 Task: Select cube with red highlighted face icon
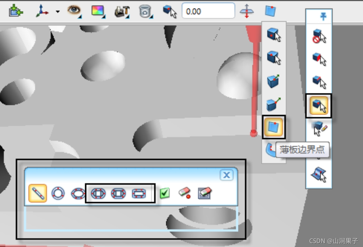pyautogui.click(x=319, y=59)
